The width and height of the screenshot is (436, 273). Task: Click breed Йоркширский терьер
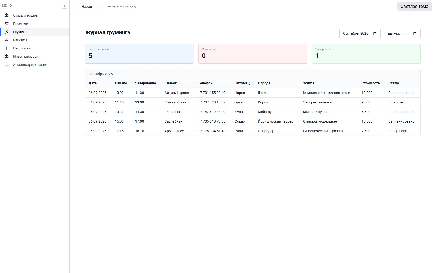(x=275, y=121)
